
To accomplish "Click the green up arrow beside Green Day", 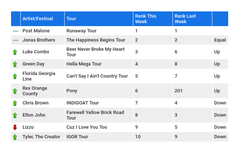I will pyautogui.click(x=15, y=64).
